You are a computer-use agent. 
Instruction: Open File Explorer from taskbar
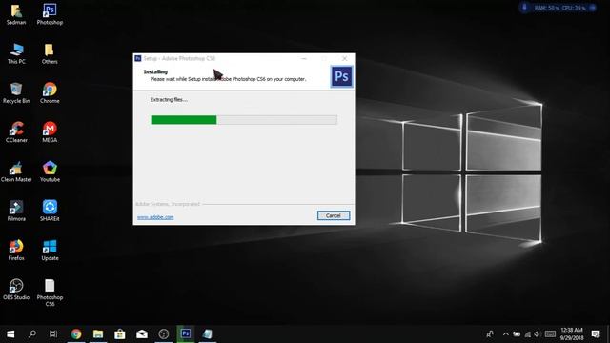98,333
